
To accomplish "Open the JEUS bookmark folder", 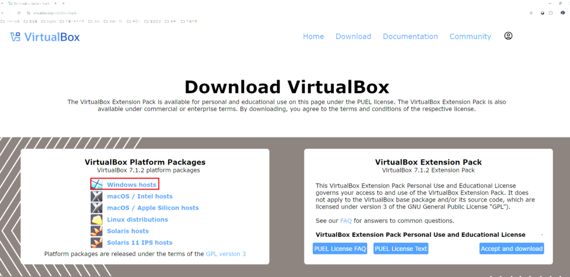I will (x=94, y=21).
